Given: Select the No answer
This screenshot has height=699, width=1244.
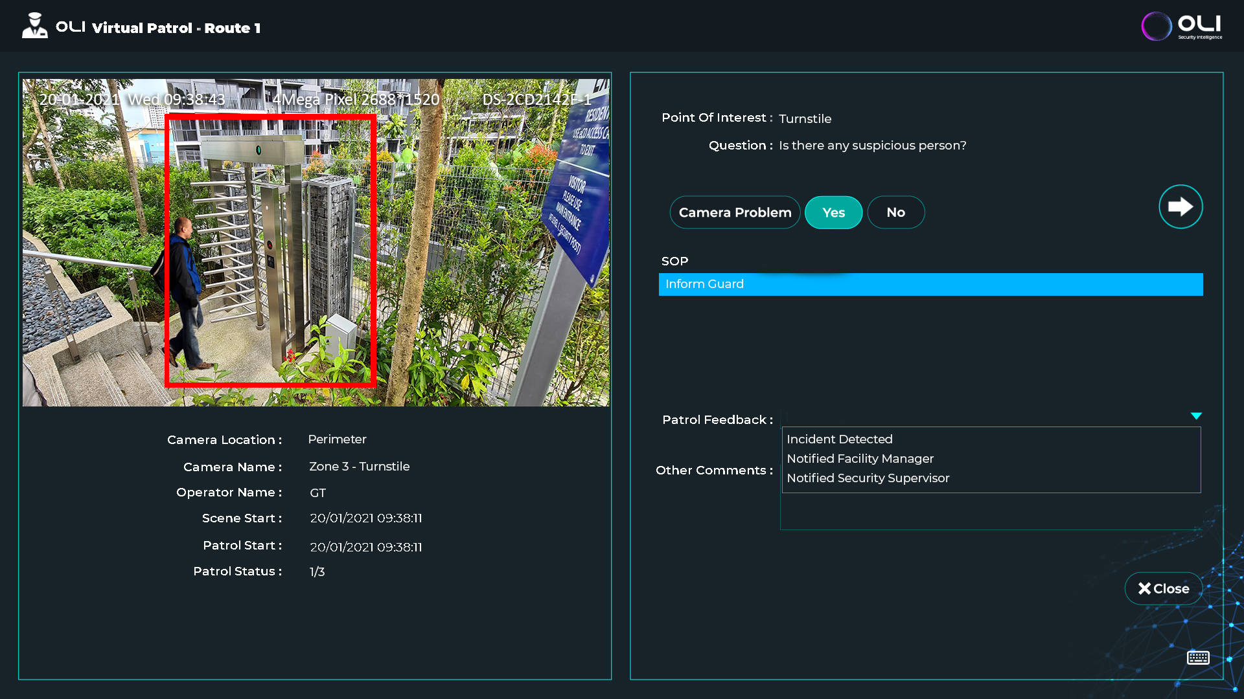Looking at the screenshot, I should coord(895,212).
